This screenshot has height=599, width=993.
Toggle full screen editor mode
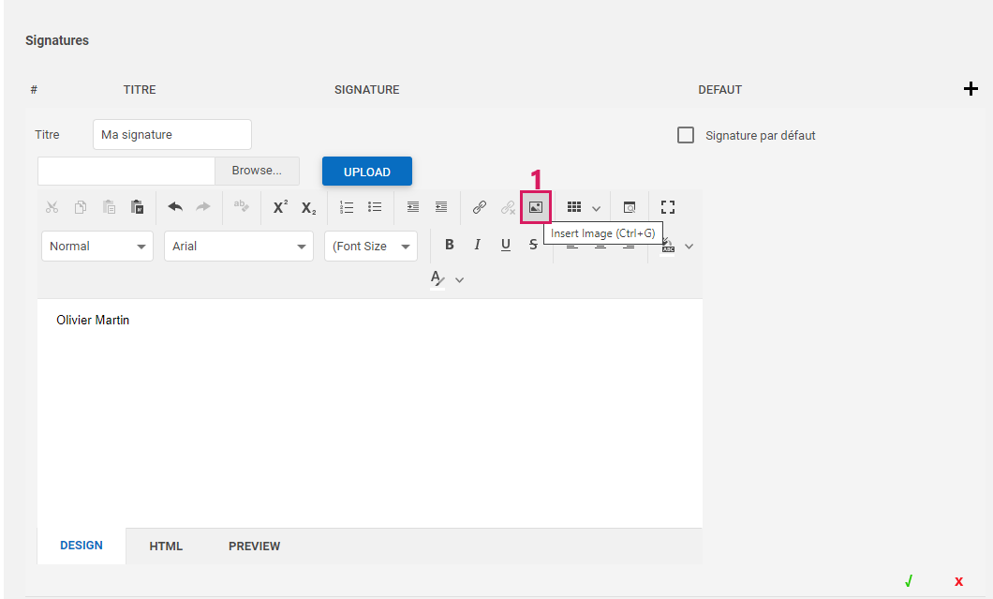click(x=668, y=207)
